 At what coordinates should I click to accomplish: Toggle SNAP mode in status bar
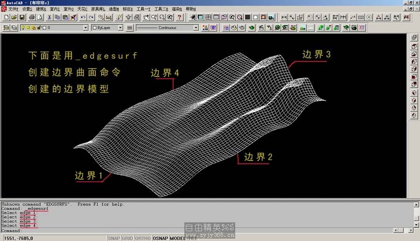114,238
